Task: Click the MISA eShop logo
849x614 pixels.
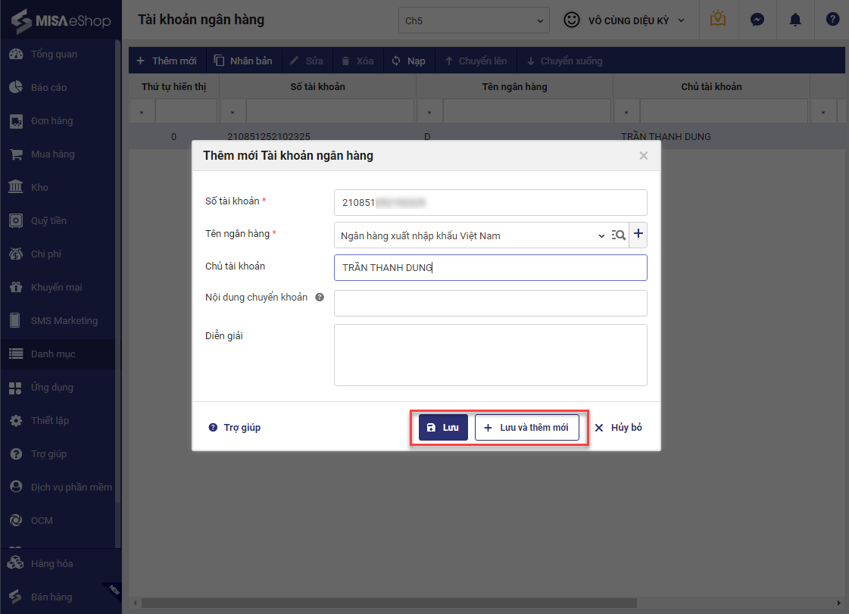Action: click(61, 20)
